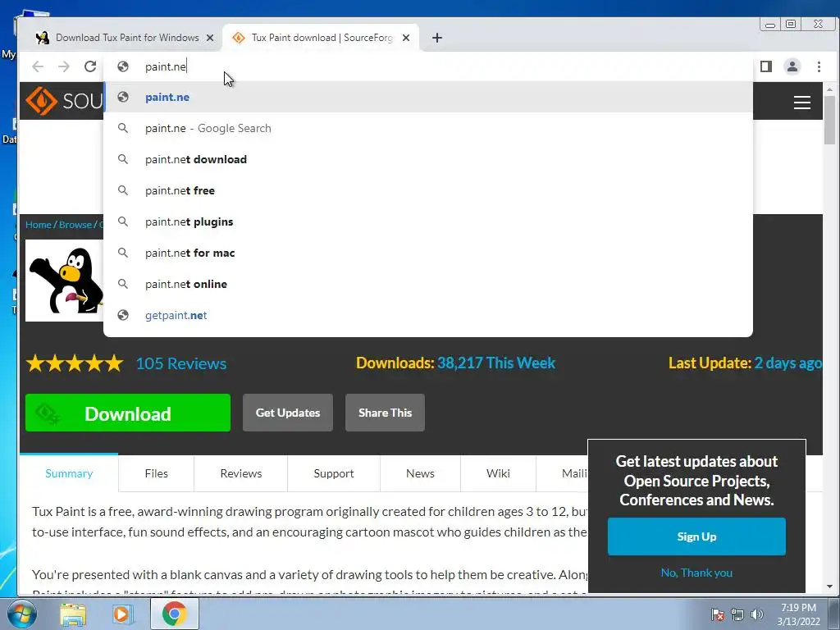Open the Support tab

click(x=334, y=473)
